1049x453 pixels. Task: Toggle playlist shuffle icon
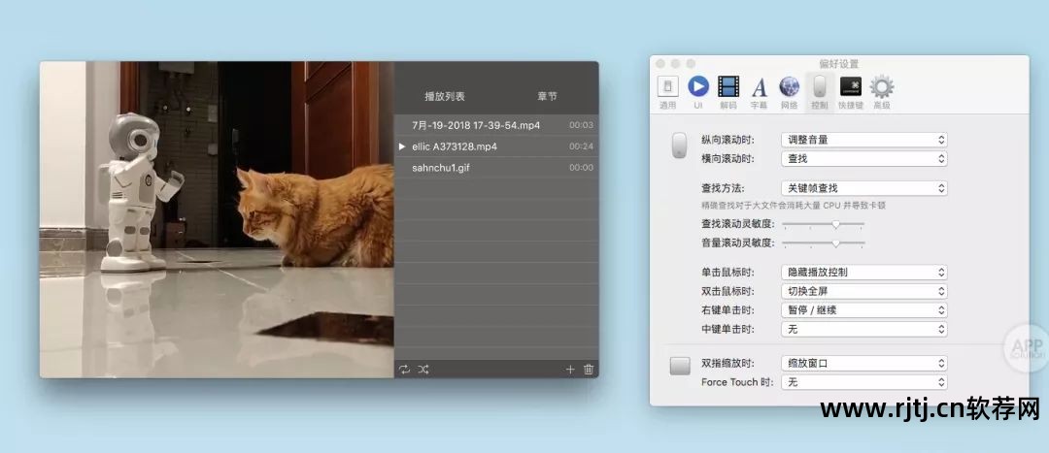point(423,369)
